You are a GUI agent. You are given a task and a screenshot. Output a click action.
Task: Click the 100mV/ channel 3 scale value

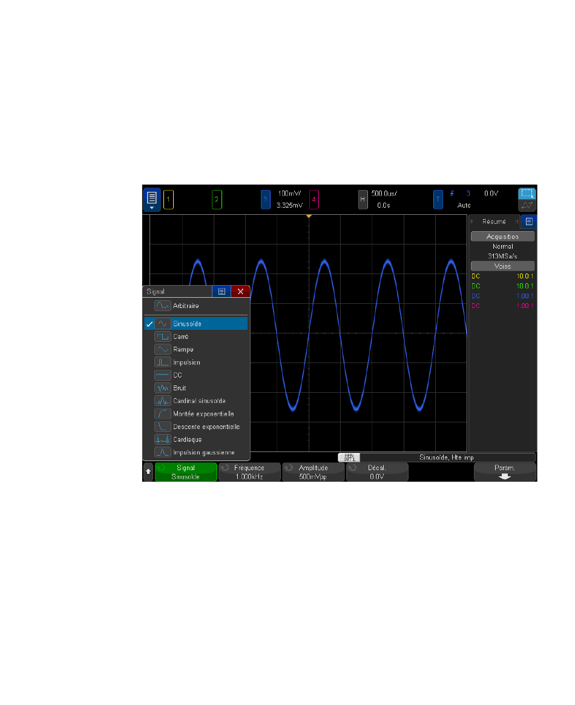point(289,193)
